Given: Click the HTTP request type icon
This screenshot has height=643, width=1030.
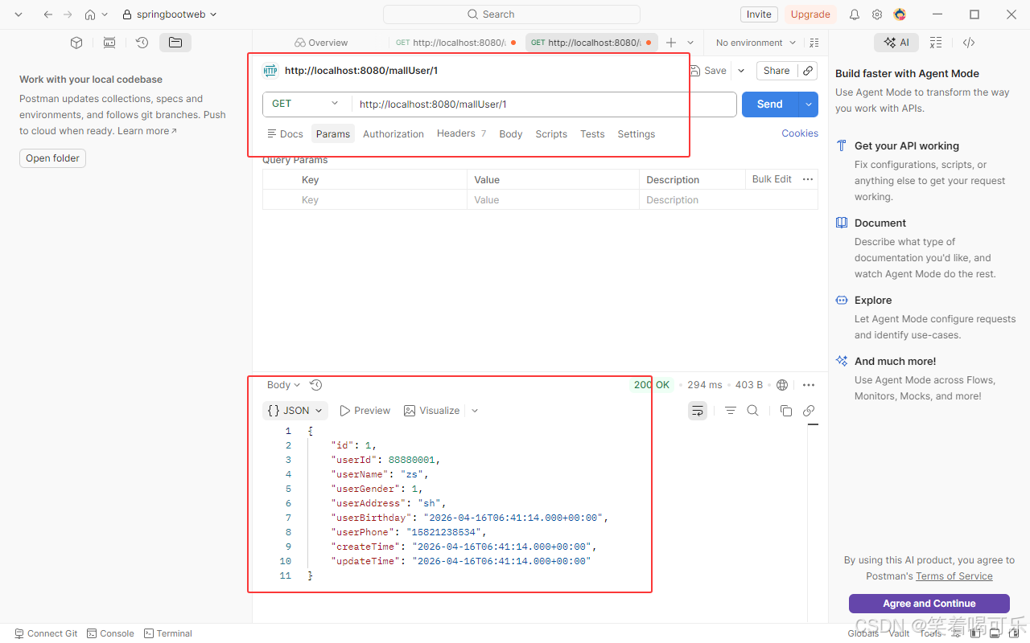Looking at the screenshot, I should pyautogui.click(x=270, y=71).
